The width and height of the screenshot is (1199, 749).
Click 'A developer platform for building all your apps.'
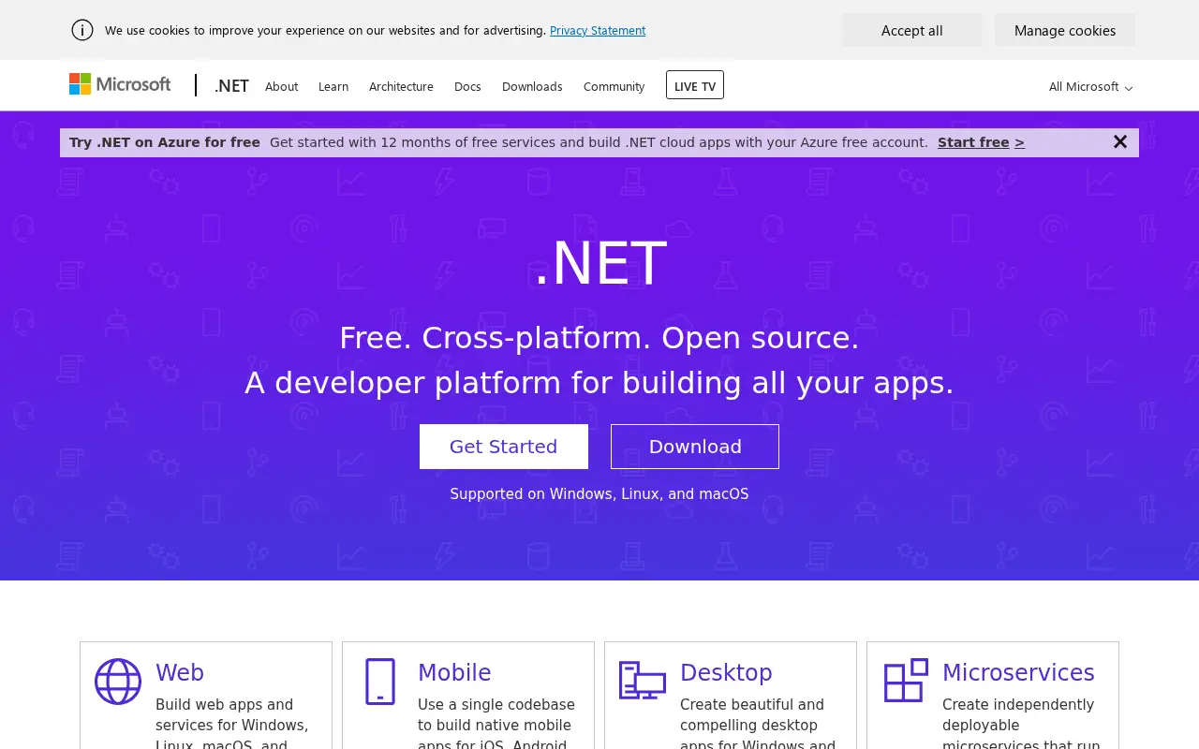(599, 383)
